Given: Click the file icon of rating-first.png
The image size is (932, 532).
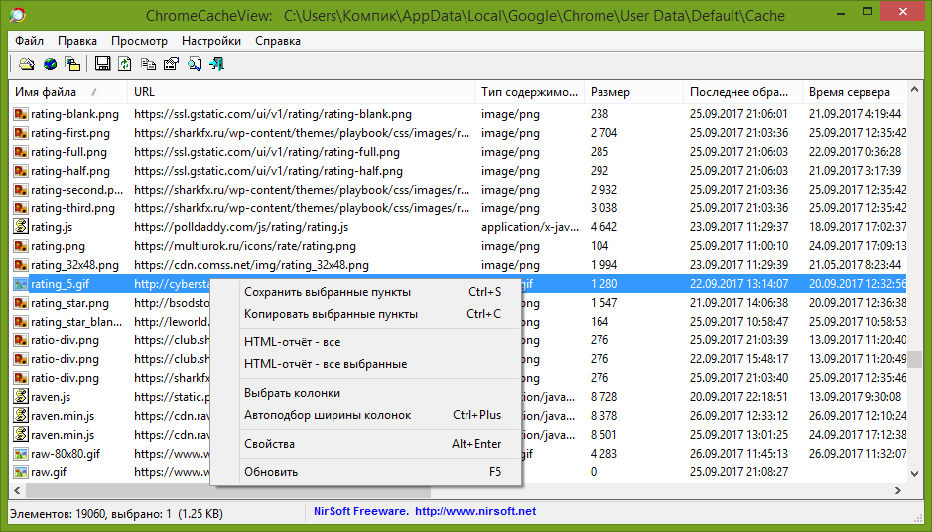Looking at the screenshot, I should tap(21, 133).
